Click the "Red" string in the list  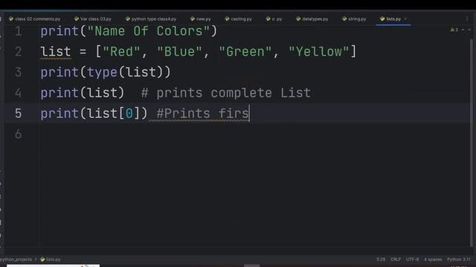(x=121, y=52)
